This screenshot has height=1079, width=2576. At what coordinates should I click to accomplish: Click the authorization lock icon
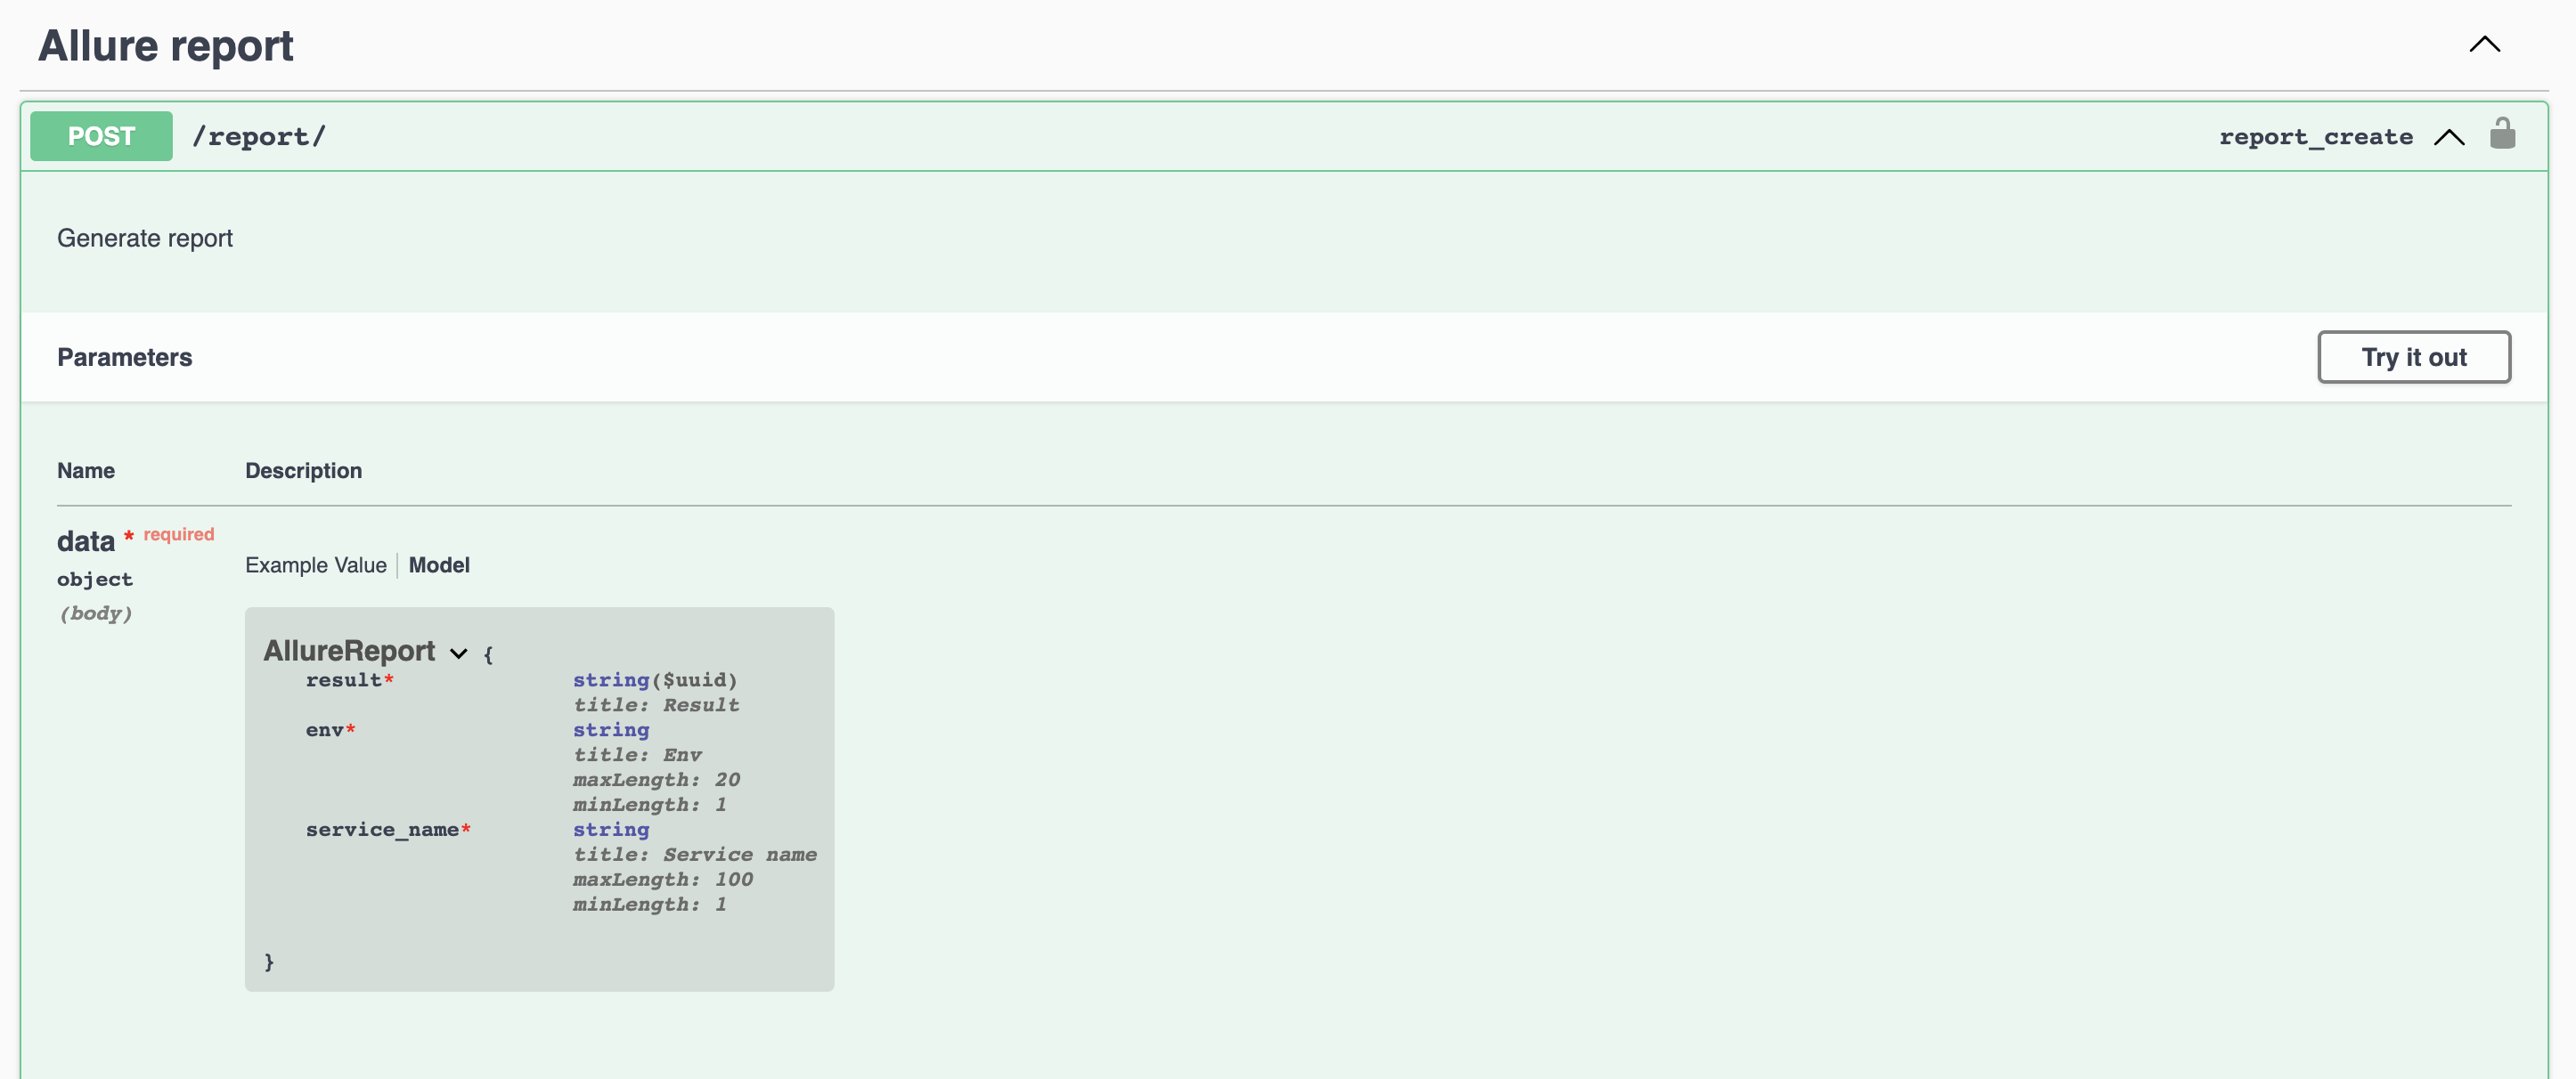(2501, 134)
